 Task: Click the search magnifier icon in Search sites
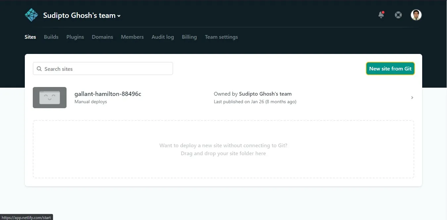[x=39, y=68]
